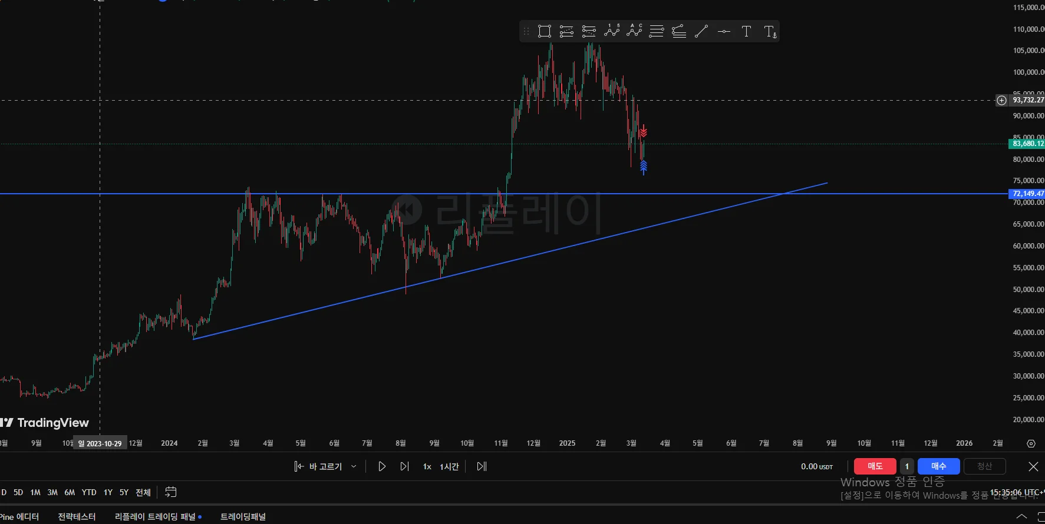Viewport: 1045px width, 524px height.
Task: Click the blue 매수 buy button
Action: tap(938, 466)
